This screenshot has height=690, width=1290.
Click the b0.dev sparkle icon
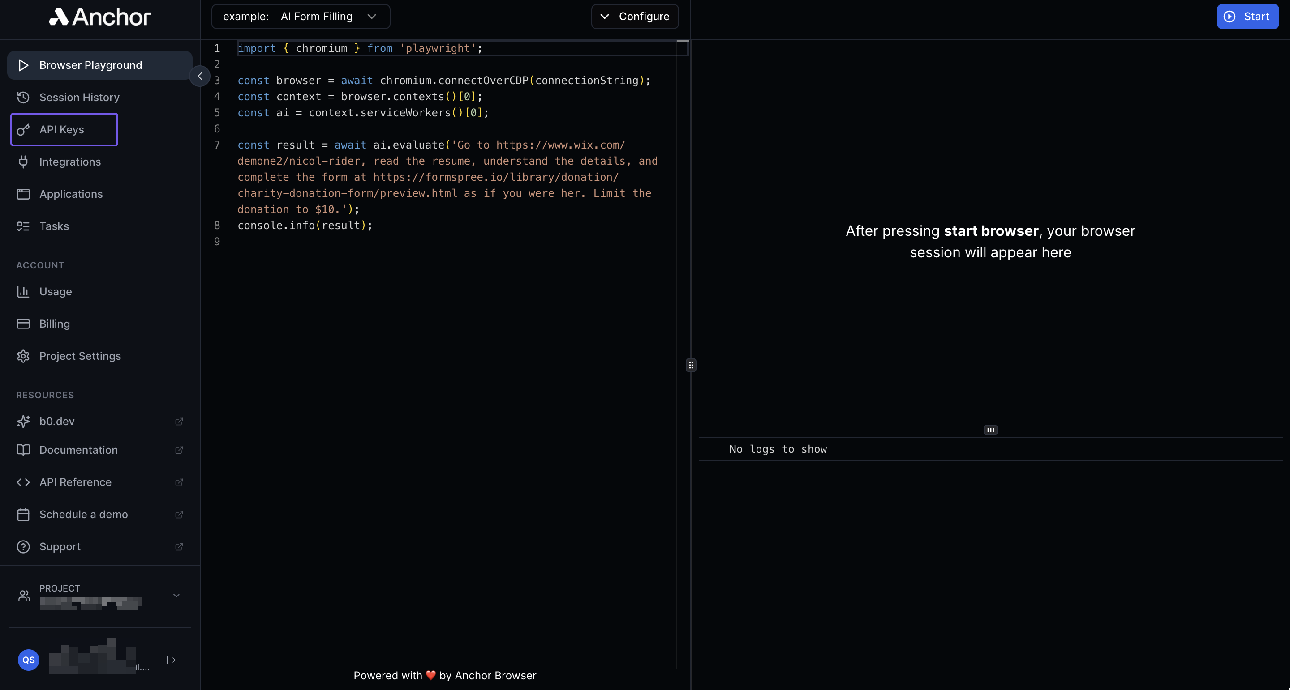(x=23, y=422)
